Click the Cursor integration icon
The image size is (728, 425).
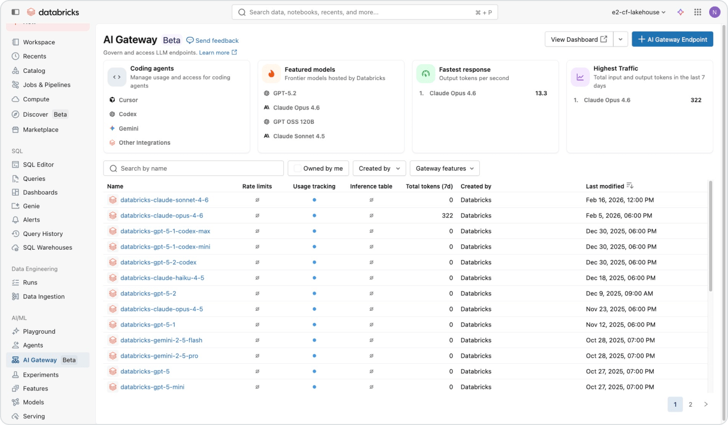(x=112, y=100)
